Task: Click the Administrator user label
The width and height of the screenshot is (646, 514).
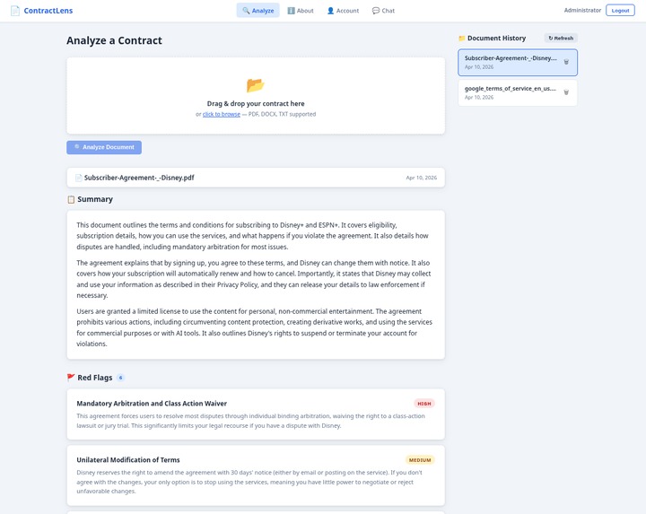Action: pos(582,10)
